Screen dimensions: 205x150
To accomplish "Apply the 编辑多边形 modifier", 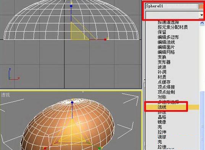I will pos(168,37).
